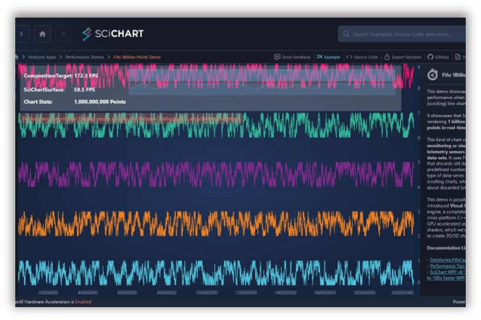Viewport: 481px width, 320px height.
Task: Open Performance Demos breadcrumb
Action: click(85, 57)
